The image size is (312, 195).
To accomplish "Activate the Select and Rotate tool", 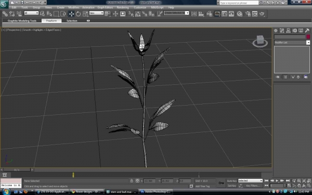I will coord(78,14).
